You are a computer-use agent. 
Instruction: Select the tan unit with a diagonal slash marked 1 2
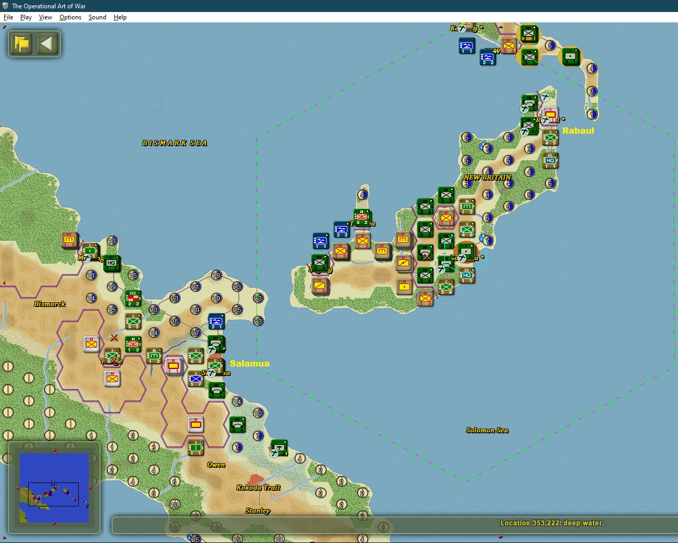coord(320,286)
